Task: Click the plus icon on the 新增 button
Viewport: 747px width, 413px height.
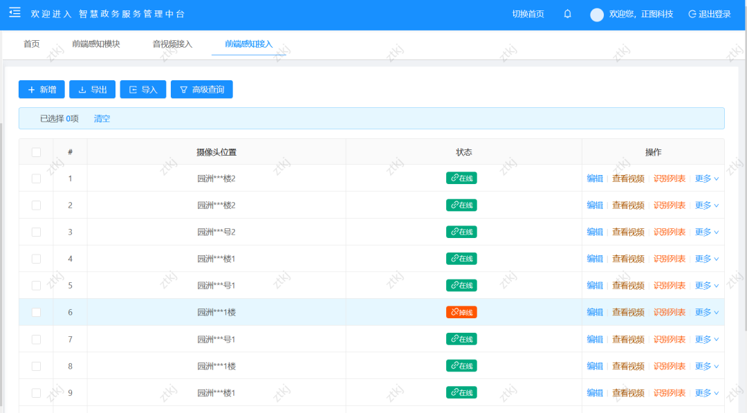Action: (x=31, y=89)
